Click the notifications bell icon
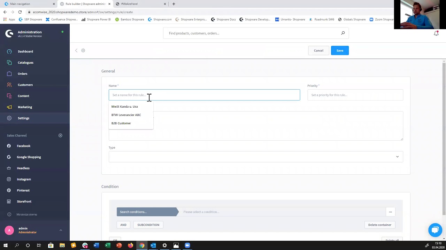The height and width of the screenshot is (250, 446). click(x=436, y=33)
